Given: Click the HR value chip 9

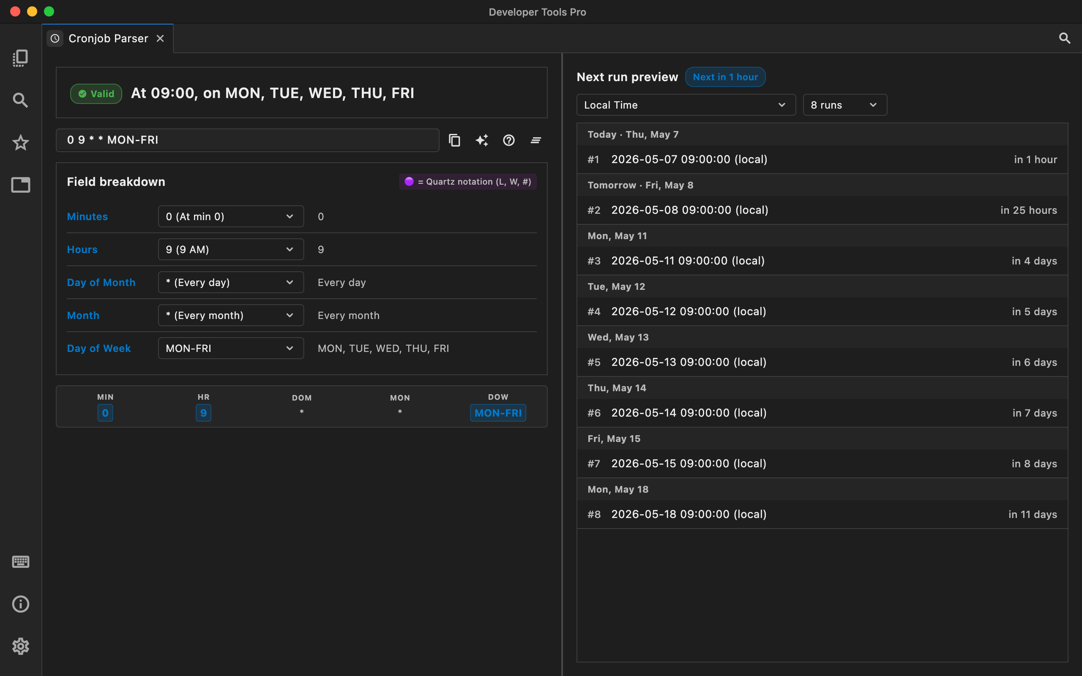Looking at the screenshot, I should 203,413.
